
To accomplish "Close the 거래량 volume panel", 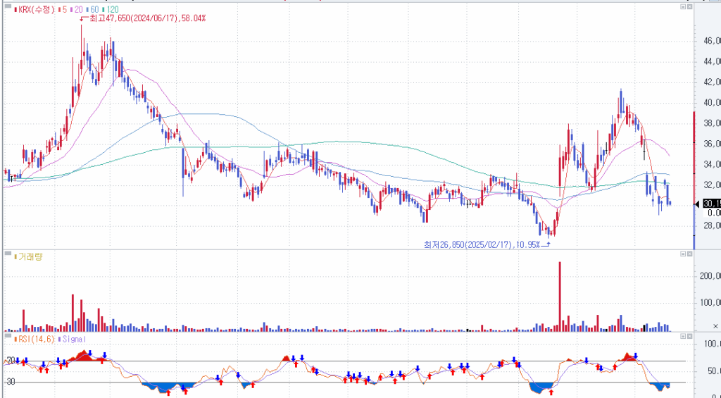I will [x=690, y=254].
